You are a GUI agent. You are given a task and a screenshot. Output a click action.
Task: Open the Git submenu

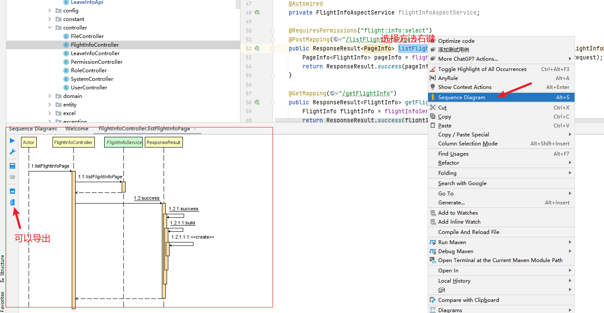[501, 290]
